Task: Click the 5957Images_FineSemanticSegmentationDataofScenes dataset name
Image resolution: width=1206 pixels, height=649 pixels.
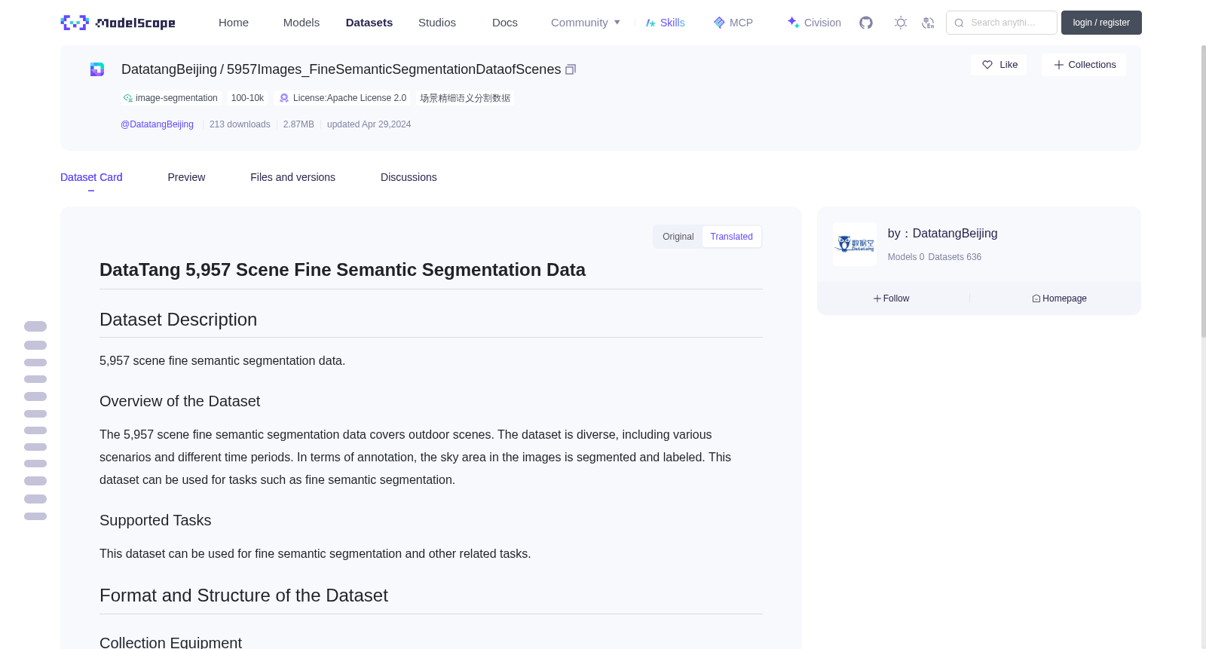Action: coord(393,69)
